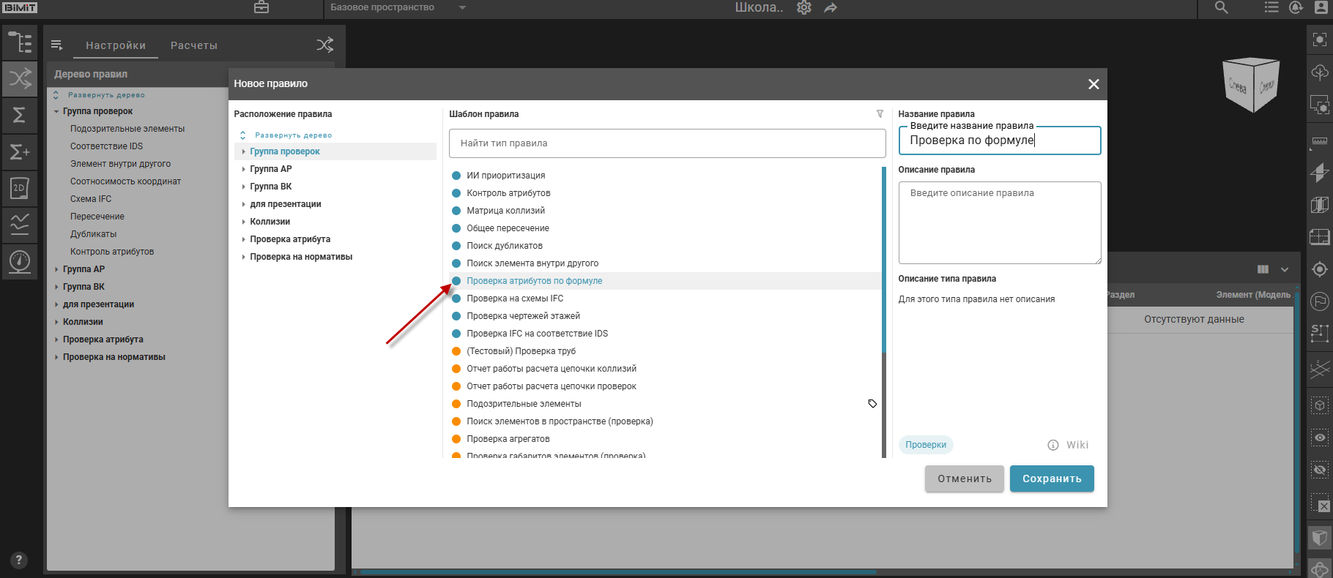Choose the Матрица коллизий rule template
Image resolution: width=1333 pixels, height=578 pixels.
pos(505,211)
